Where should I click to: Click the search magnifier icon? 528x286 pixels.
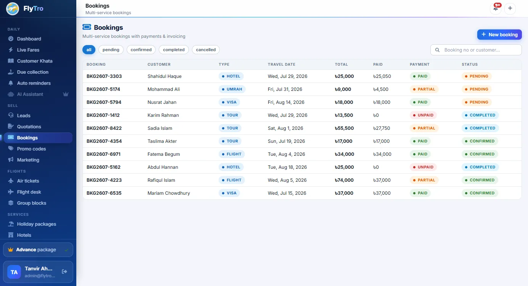pos(437,50)
